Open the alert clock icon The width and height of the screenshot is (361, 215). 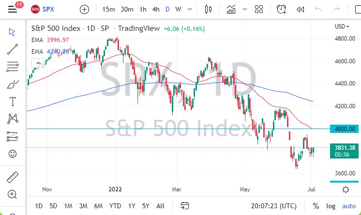(281, 9)
